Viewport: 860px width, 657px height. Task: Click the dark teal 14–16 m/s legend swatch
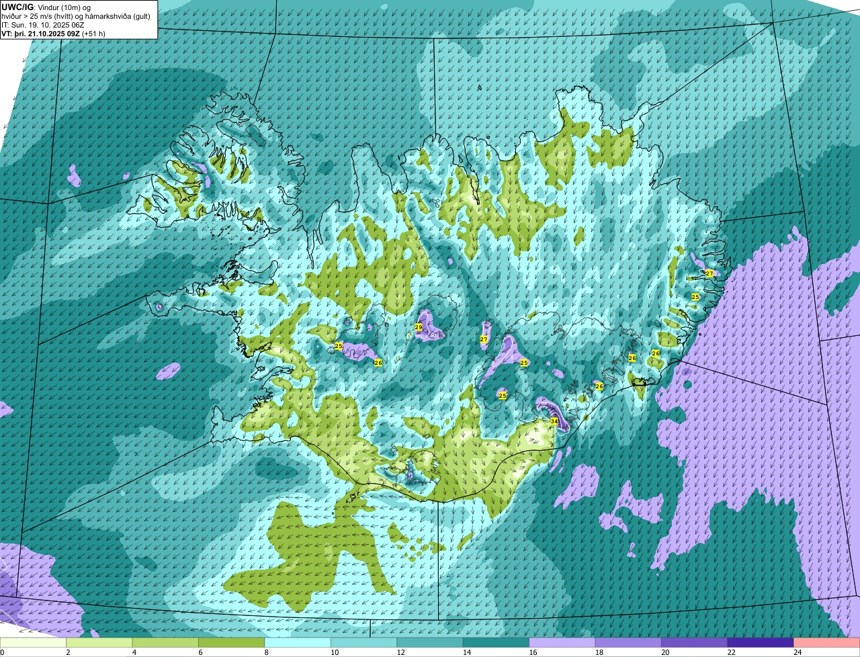point(497,642)
